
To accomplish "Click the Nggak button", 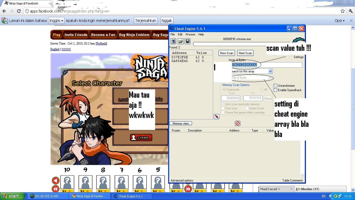I will 167,21.
